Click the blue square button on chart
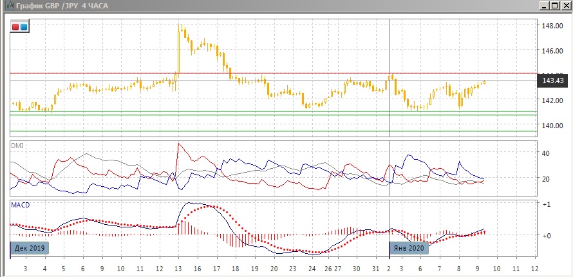Image resolution: width=573 pixels, height=277 pixels. (x=24, y=27)
